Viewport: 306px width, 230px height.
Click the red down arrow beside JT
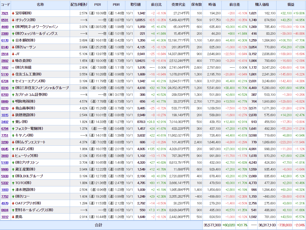tap(13, 54)
